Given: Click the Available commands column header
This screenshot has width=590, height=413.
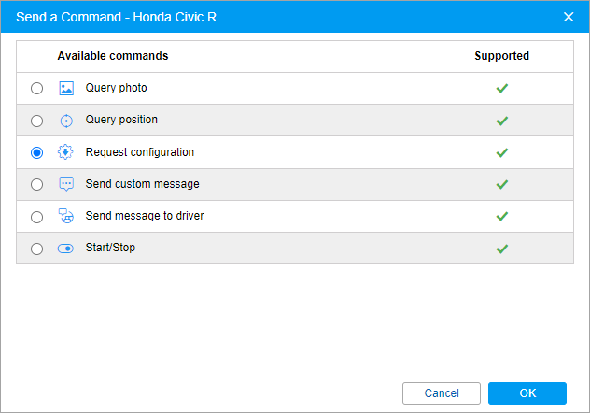Looking at the screenshot, I should tap(112, 56).
